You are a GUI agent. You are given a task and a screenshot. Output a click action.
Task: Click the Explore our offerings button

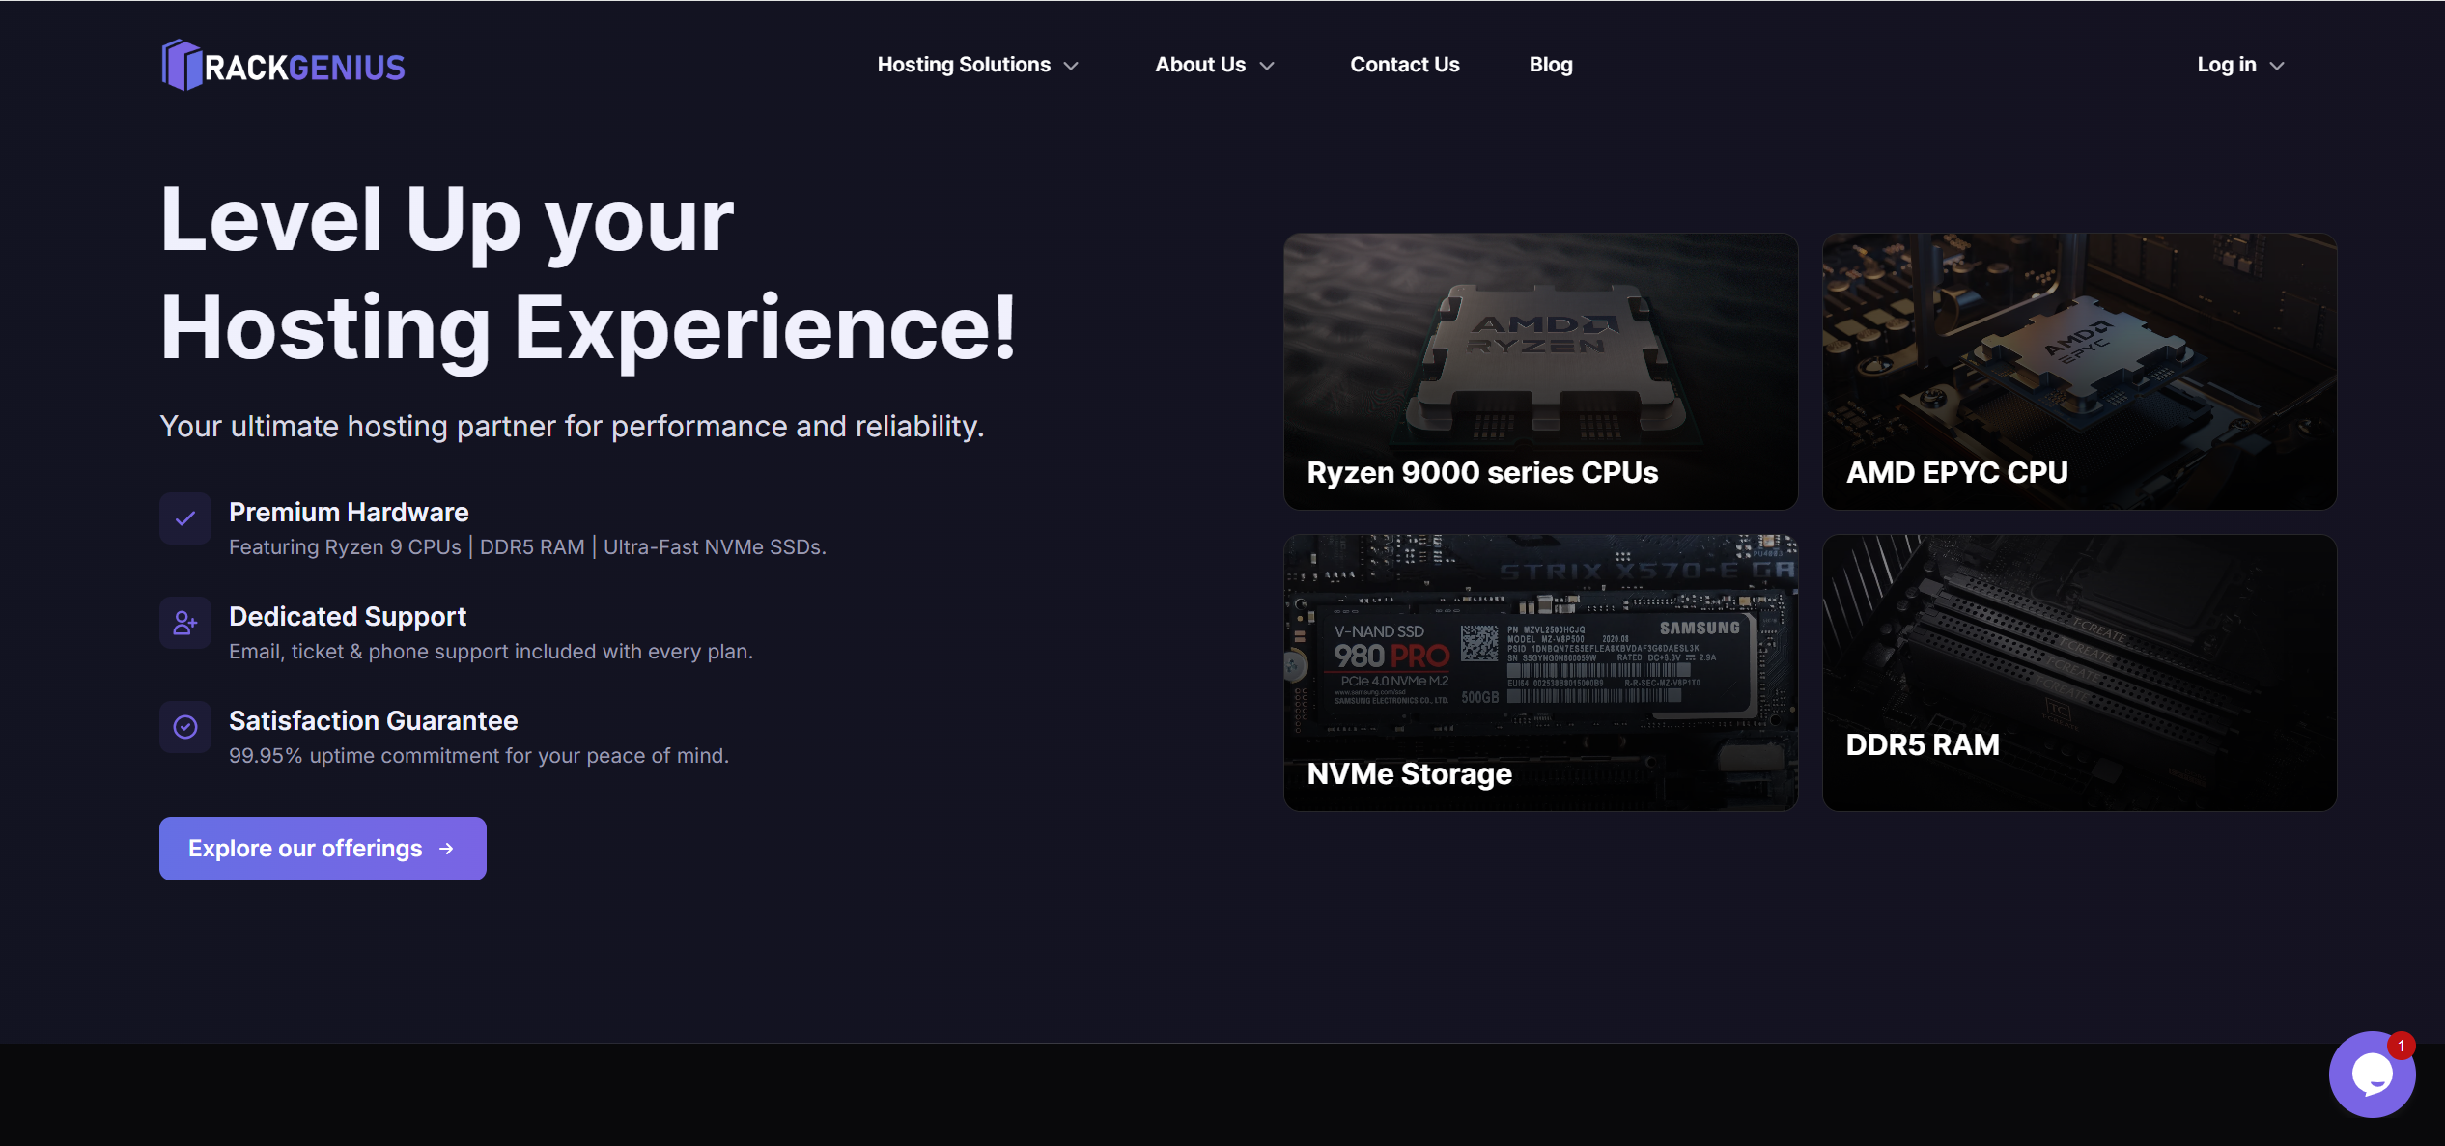323,849
